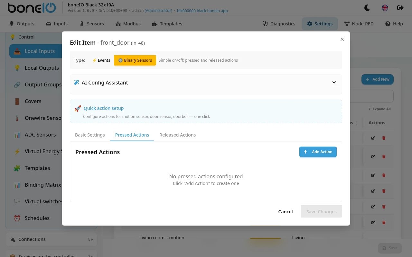Click the Binding Matrix chart icon
Screen dimensions: 412x257
[x=17, y=185]
